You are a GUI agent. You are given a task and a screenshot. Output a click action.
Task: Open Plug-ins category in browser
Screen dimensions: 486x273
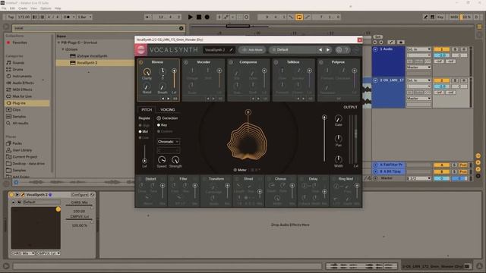coord(27,103)
